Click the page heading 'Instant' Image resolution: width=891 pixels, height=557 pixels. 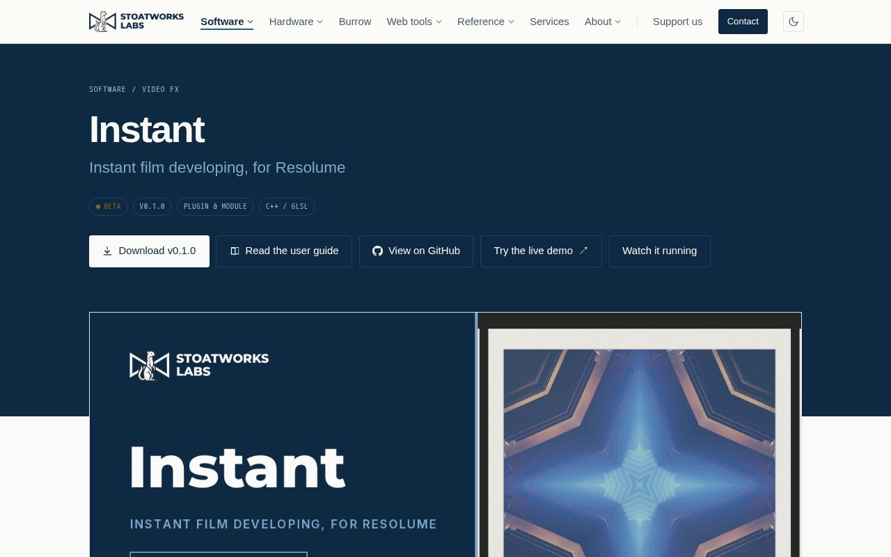click(147, 130)
